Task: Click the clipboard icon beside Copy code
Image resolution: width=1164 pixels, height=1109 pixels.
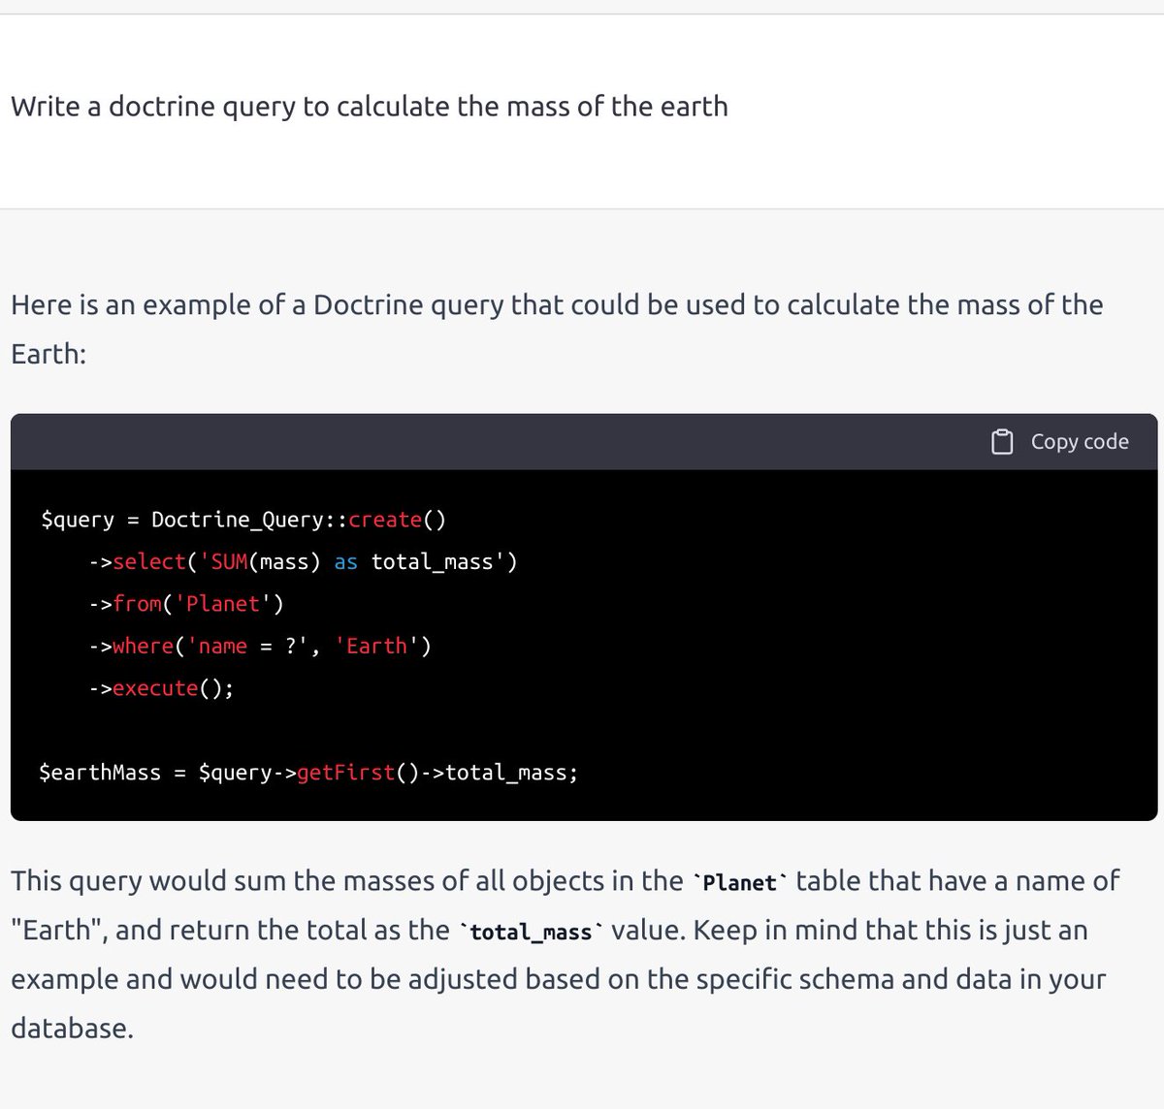Action: click(x=1002, y=442)
